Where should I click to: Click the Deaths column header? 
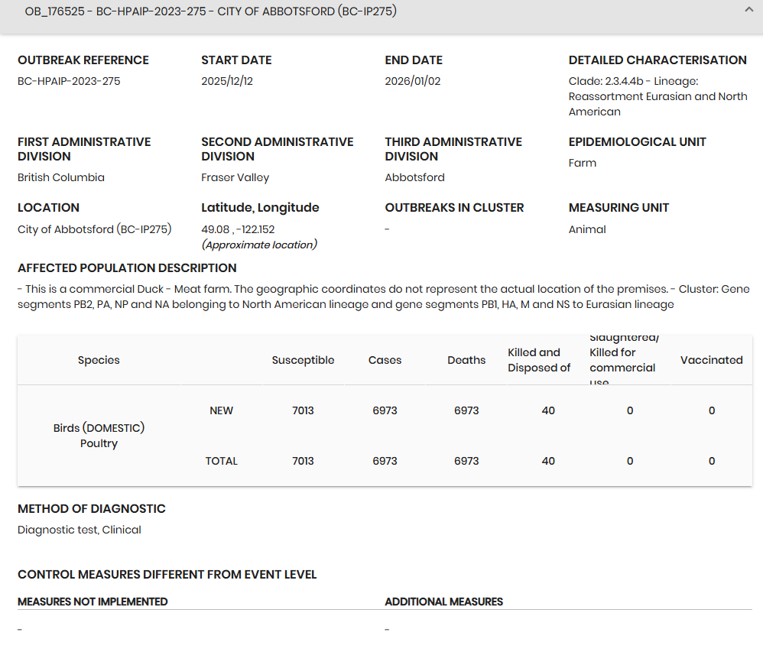(466, 360)
